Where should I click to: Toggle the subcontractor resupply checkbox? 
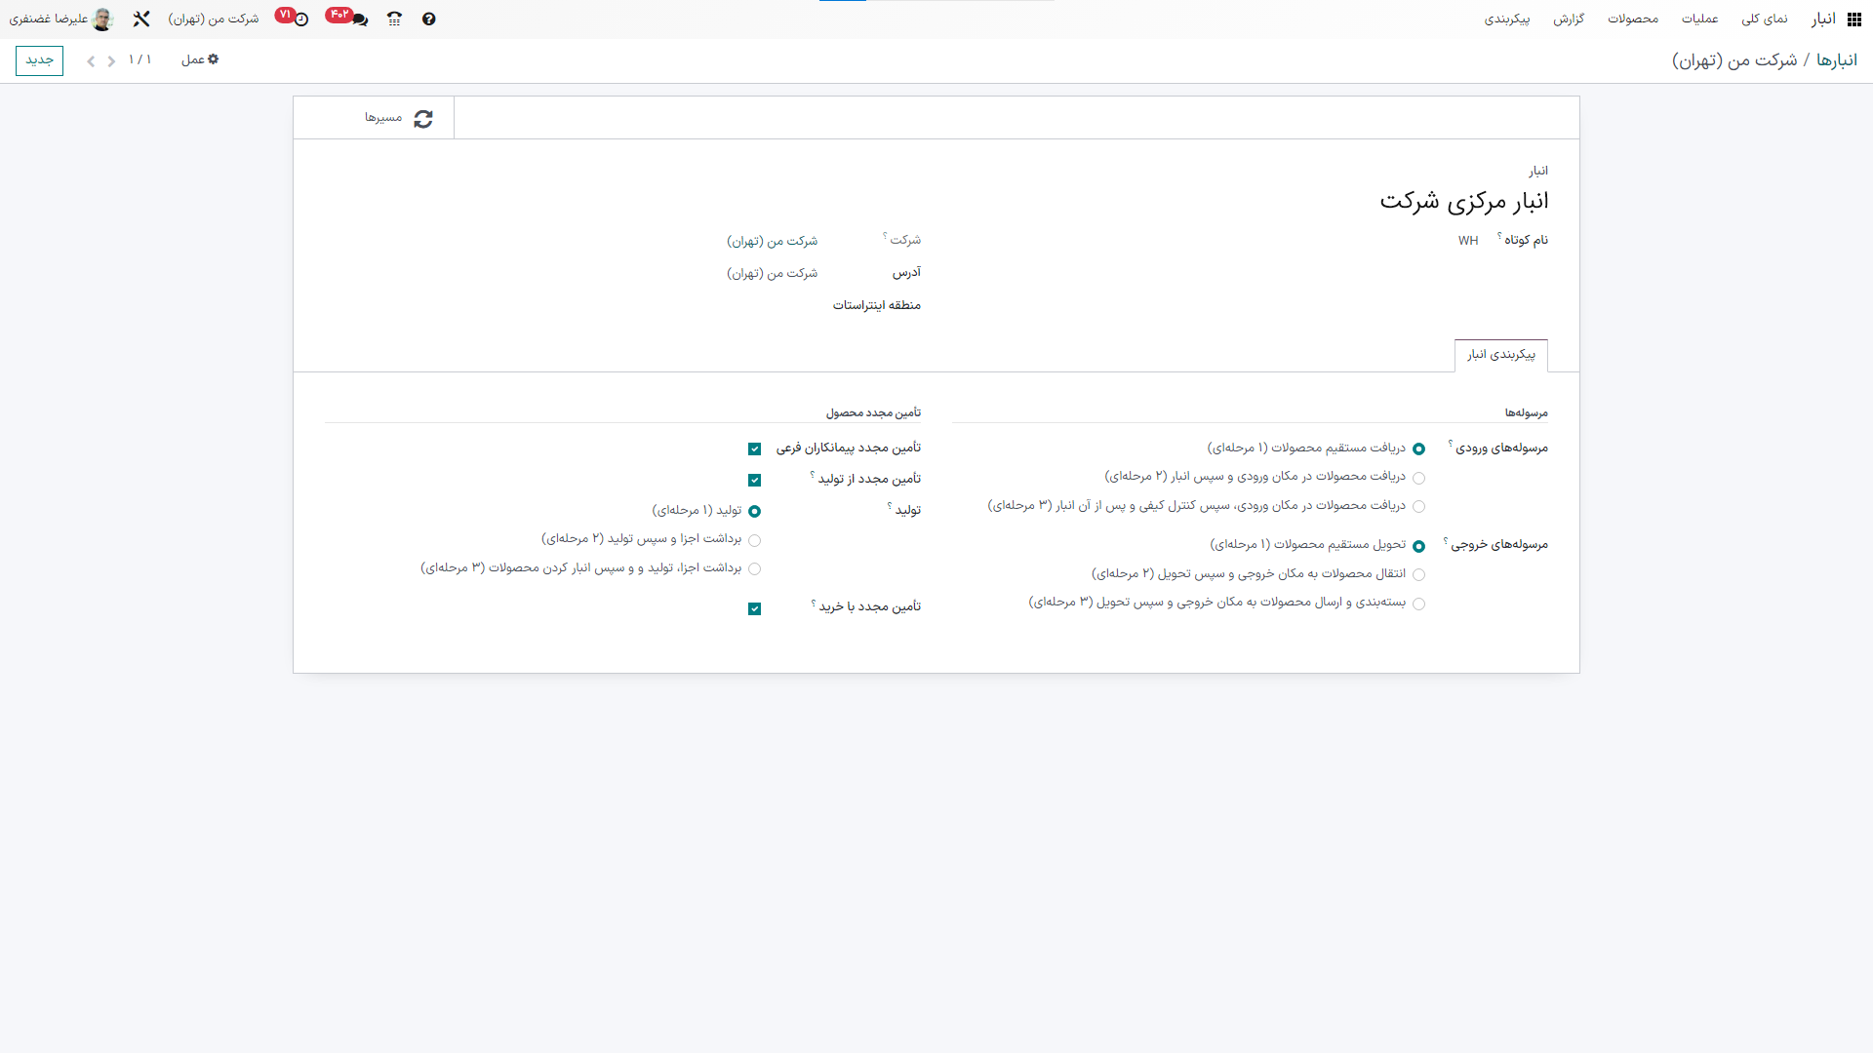point(754,449)
